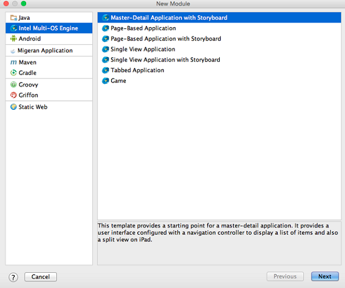Choose Migeran Application in the list

coord(49,51)
